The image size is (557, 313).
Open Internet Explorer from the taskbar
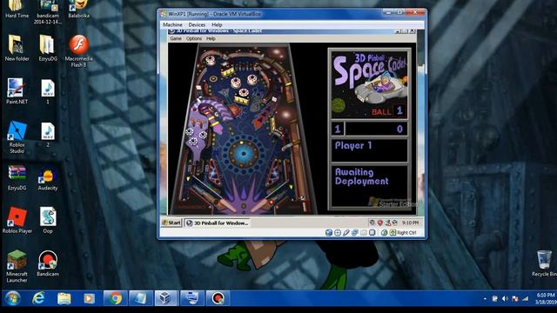point(38,298)
